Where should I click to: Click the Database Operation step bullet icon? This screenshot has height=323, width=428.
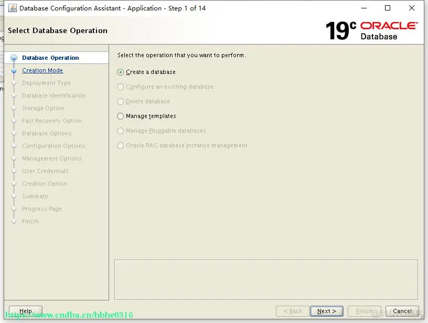[14, 58]
